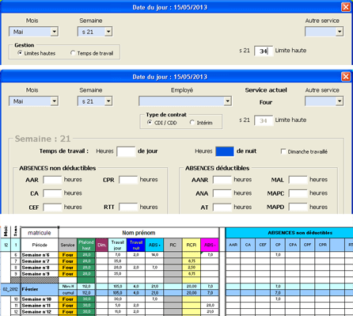The image size is (353, 316).
Task: Click the yellow 'RCR' column header
Action: [x=192, y=245]
